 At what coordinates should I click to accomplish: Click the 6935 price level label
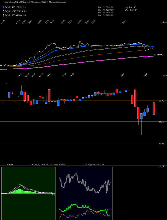[161, 122]
